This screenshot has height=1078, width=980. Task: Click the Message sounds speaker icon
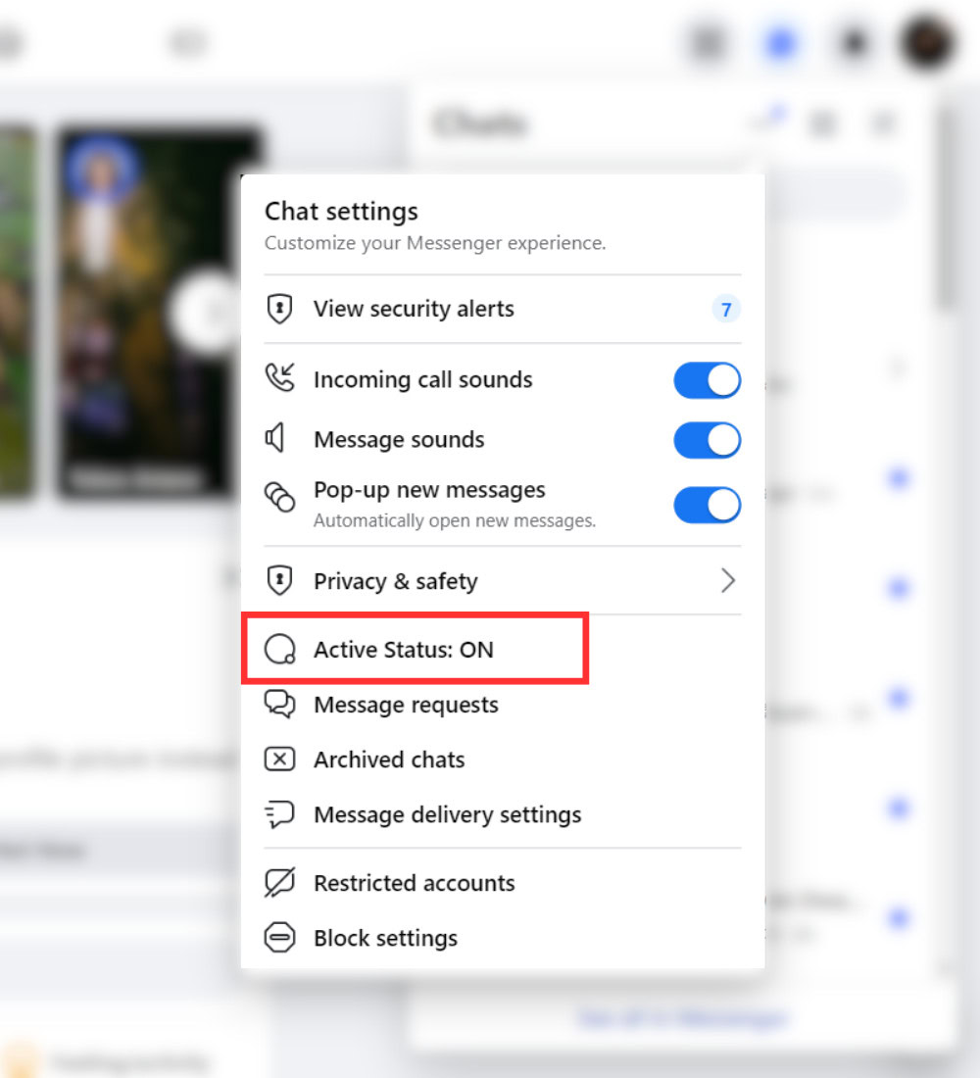point(275,439)
